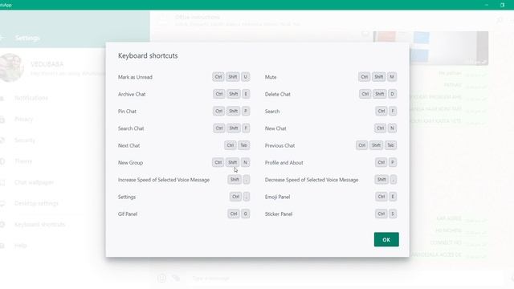The width and height of the screenshot is (514, 289).
Task: Click the Mark as Unread label
Action: pyautogui.click(x=135, y=77)
